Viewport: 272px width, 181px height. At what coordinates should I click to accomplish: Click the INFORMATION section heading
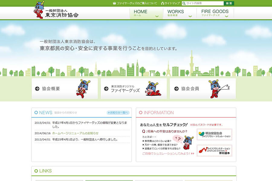pyautogui.click(x=159, y=113)
